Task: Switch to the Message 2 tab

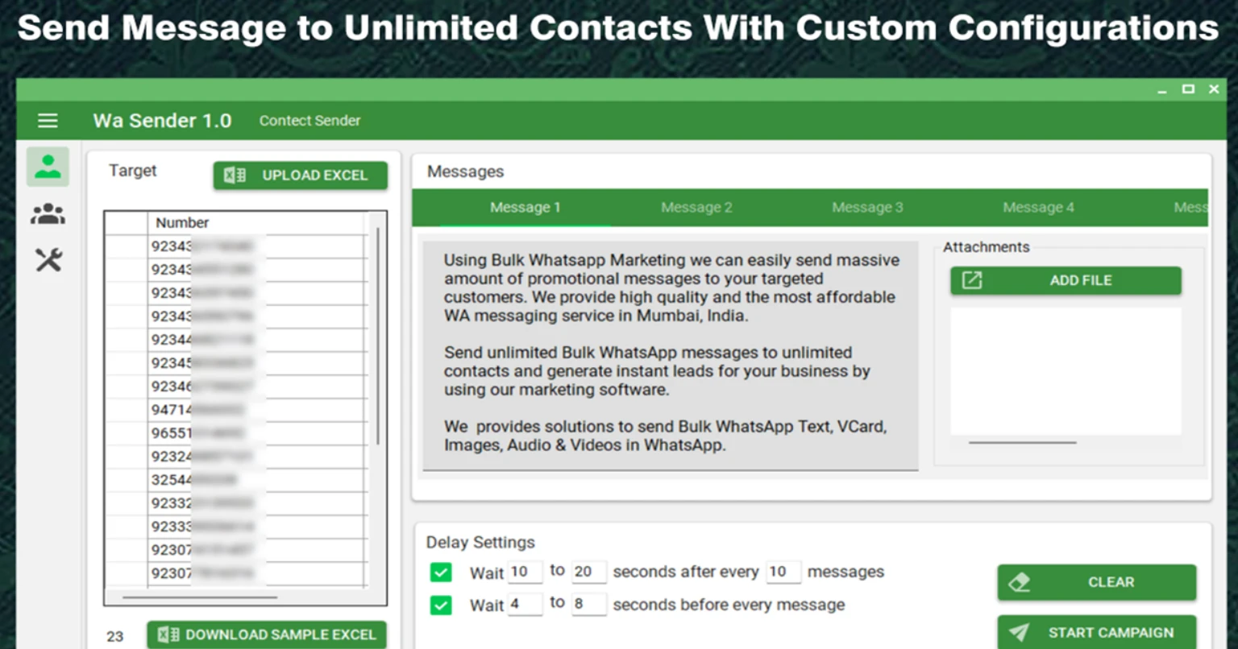Action: (x=696, y=208)
